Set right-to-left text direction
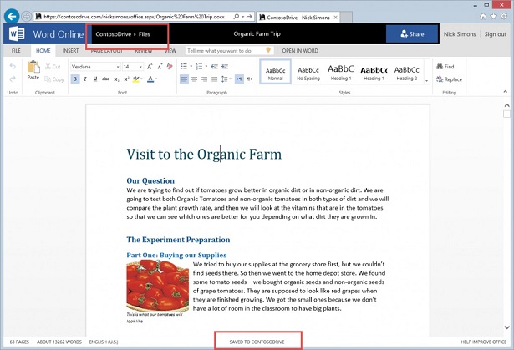Viewport: 514px width, 350px height. [250, 79]
